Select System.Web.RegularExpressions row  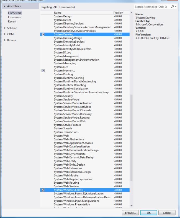point(85,179)
